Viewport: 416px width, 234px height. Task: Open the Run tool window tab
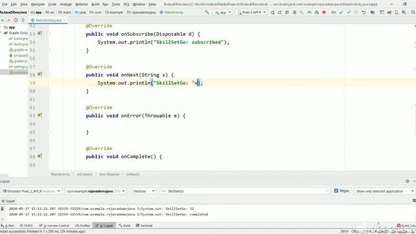pyautogui.click(x=8, y=226)
